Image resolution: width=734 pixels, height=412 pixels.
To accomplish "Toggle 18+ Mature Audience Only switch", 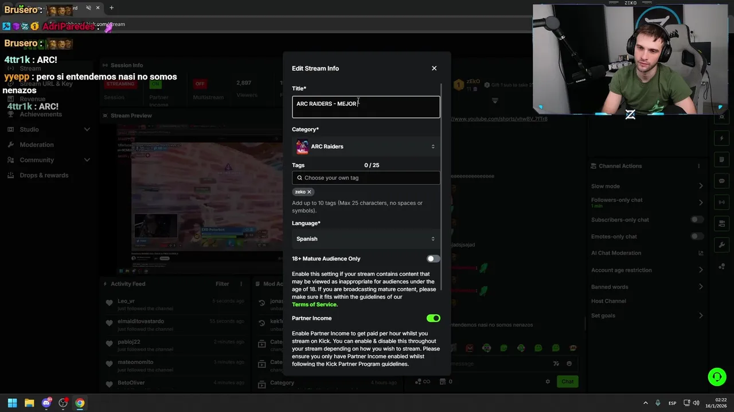I will pos(434,259).
